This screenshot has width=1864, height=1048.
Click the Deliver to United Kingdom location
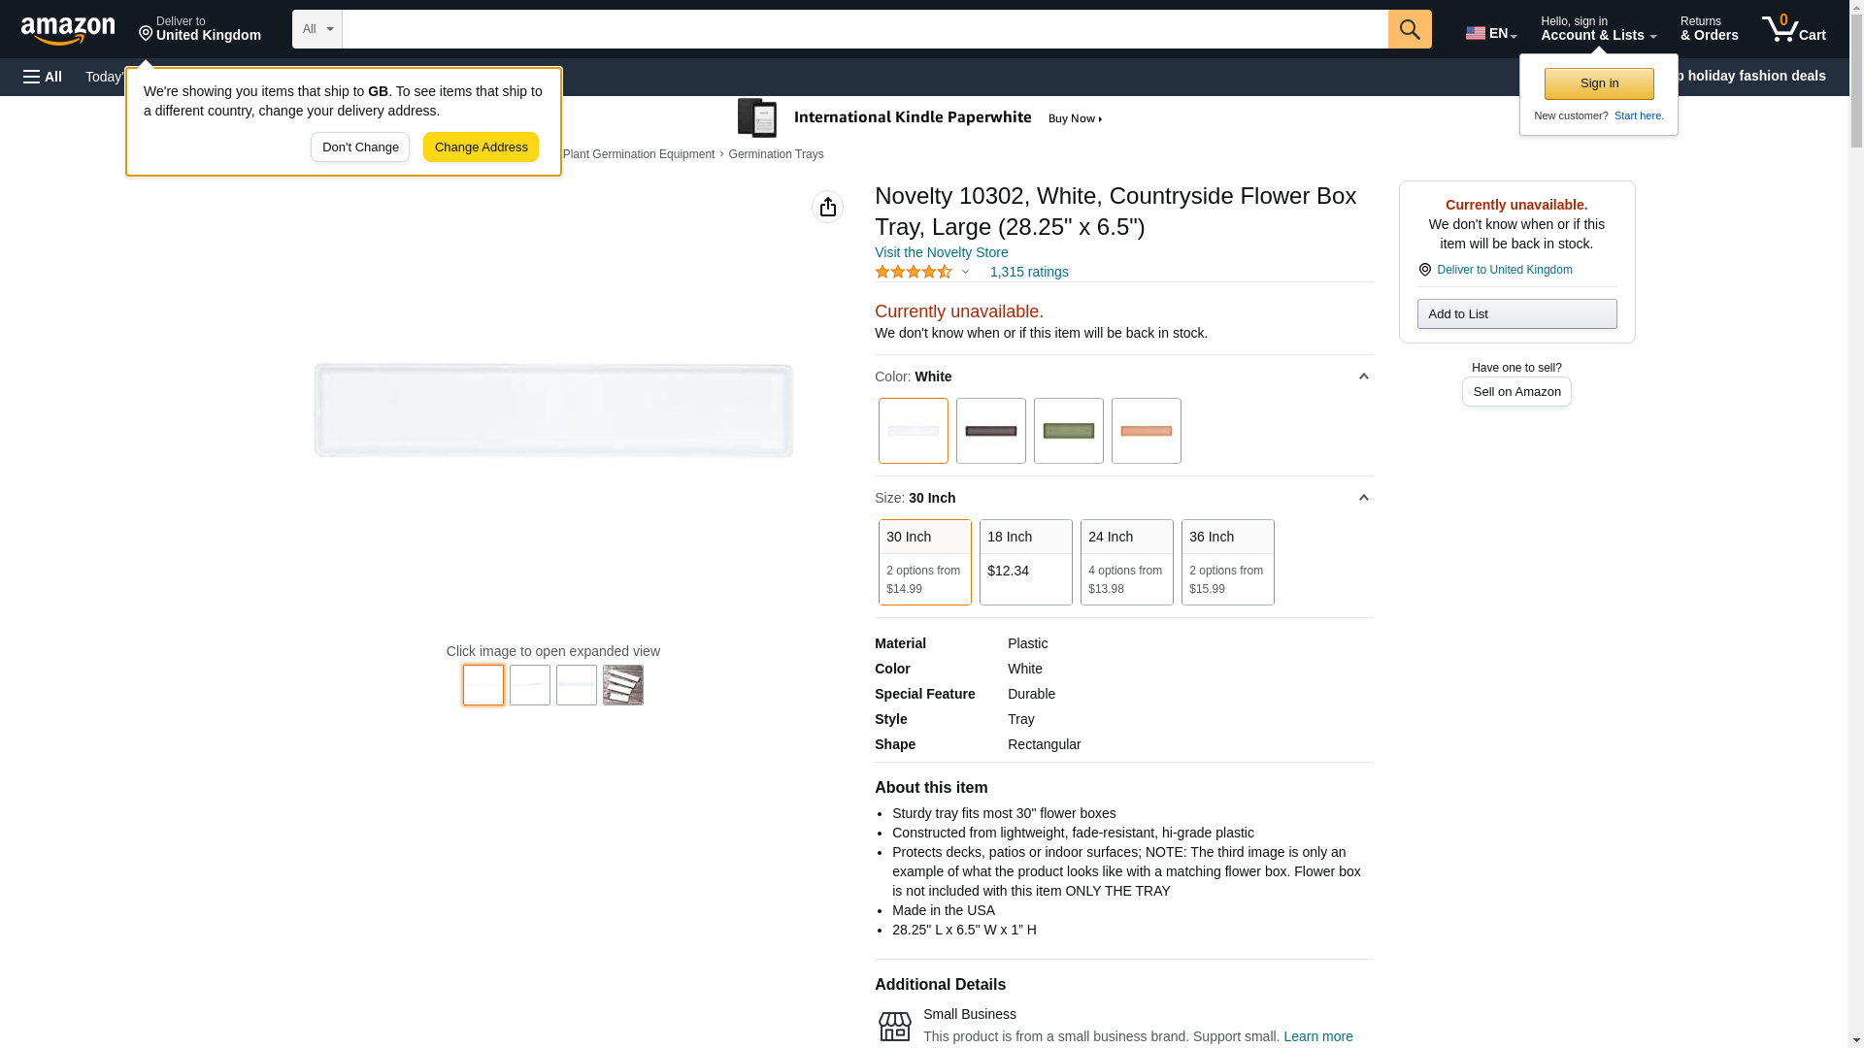[x=200, y=29]
